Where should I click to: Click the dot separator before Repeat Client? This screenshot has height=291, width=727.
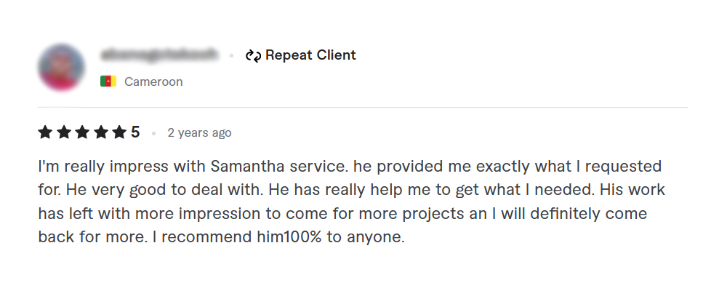click(x=231, y=55)
